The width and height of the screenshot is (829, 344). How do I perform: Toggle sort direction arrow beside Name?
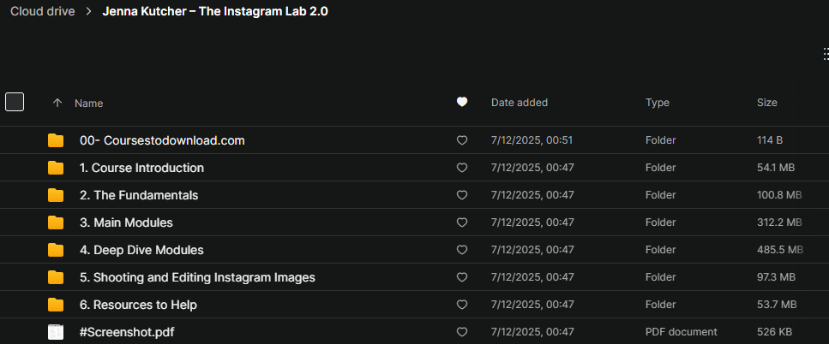(57, 103)
